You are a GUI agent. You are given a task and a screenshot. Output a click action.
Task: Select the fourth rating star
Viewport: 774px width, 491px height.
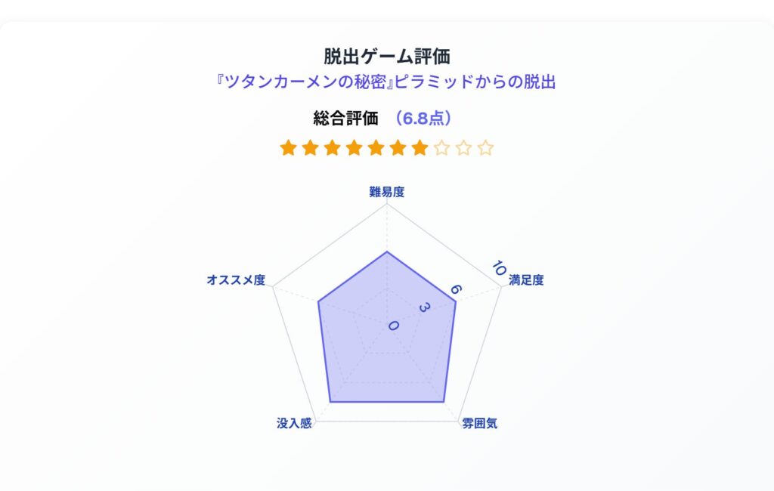pyautogui.click(x=354, y=147)
